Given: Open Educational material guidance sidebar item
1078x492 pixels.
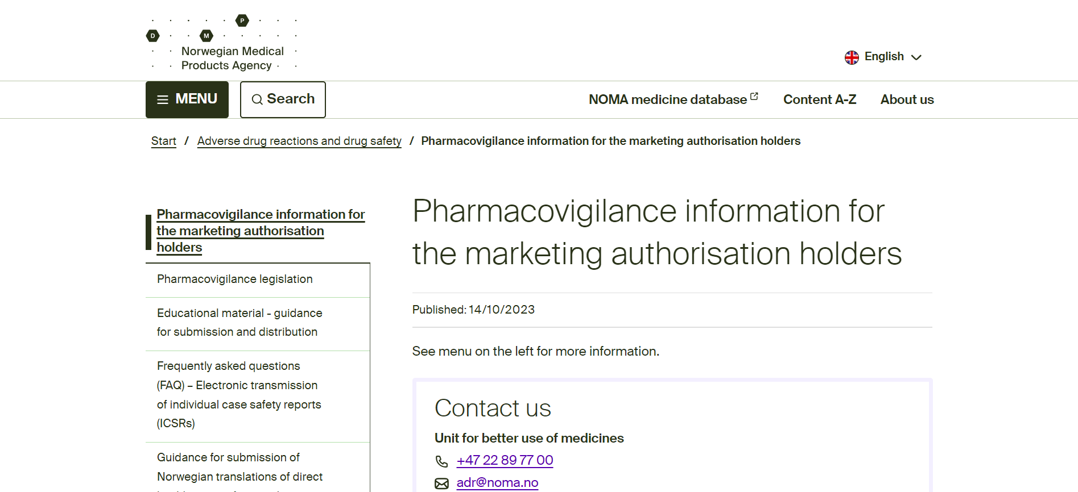Looking at the screenshot, I should (239, 322).
